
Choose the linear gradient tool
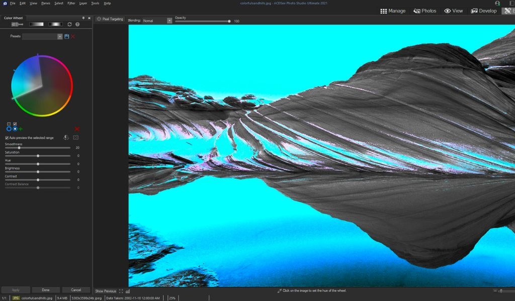(36, 24)
